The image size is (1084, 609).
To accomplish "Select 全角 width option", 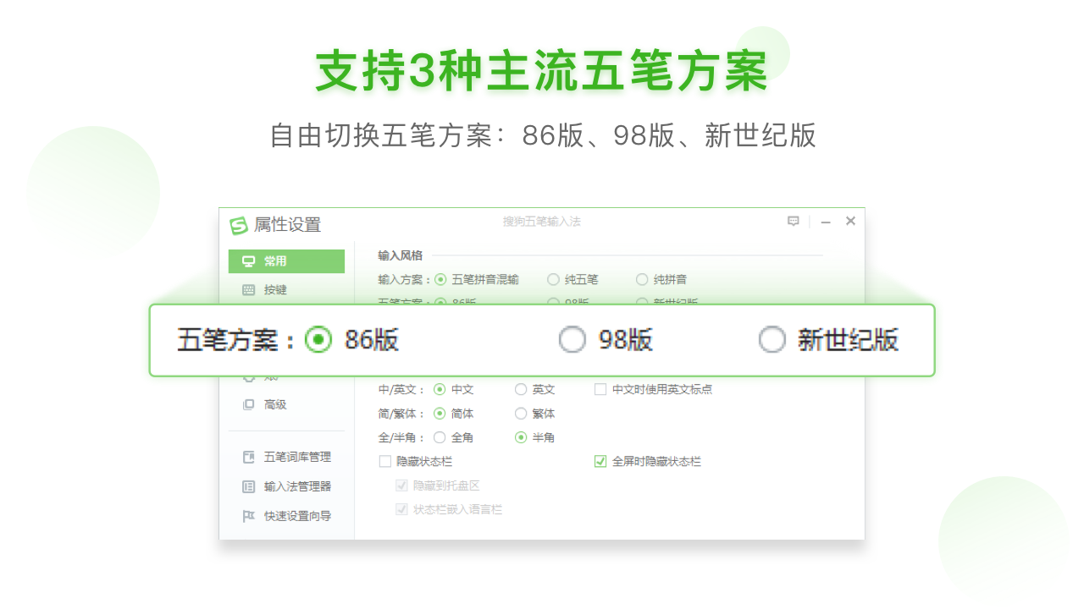I will 440,437.
